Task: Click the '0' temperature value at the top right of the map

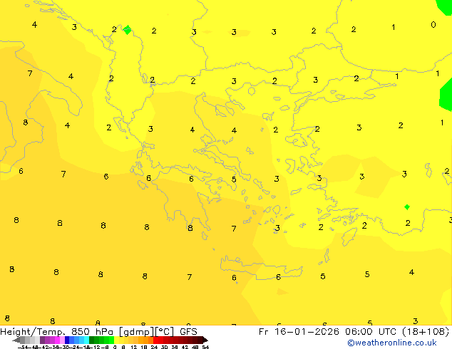Action: [433, 25]
